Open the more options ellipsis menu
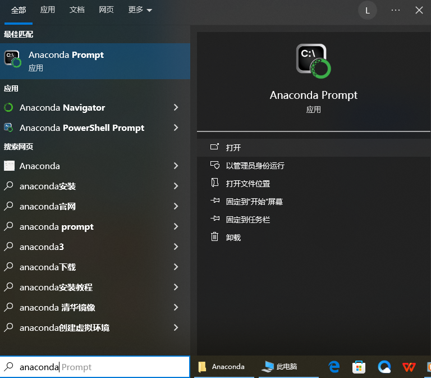Image resolution: width=431 pixels, height=378 pixels. [x=396, y=10]
